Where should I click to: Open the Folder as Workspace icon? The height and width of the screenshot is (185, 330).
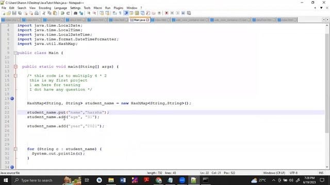pyautogui.click(x=154, y=13)
